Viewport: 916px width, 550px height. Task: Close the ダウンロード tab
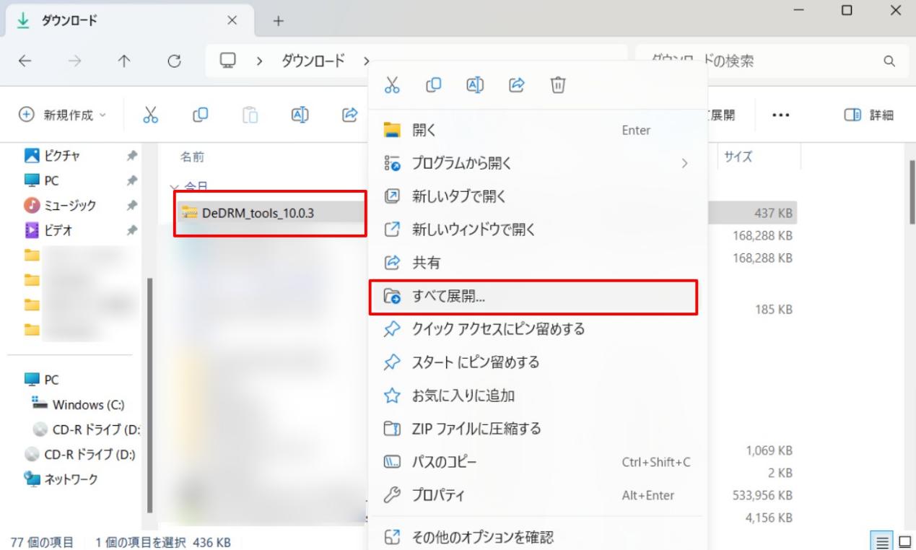coord(232,21)
